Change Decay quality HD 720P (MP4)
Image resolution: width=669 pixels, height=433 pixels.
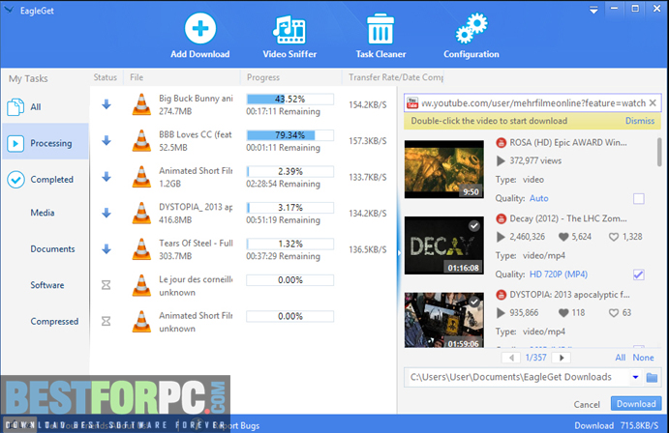[559, 274]
